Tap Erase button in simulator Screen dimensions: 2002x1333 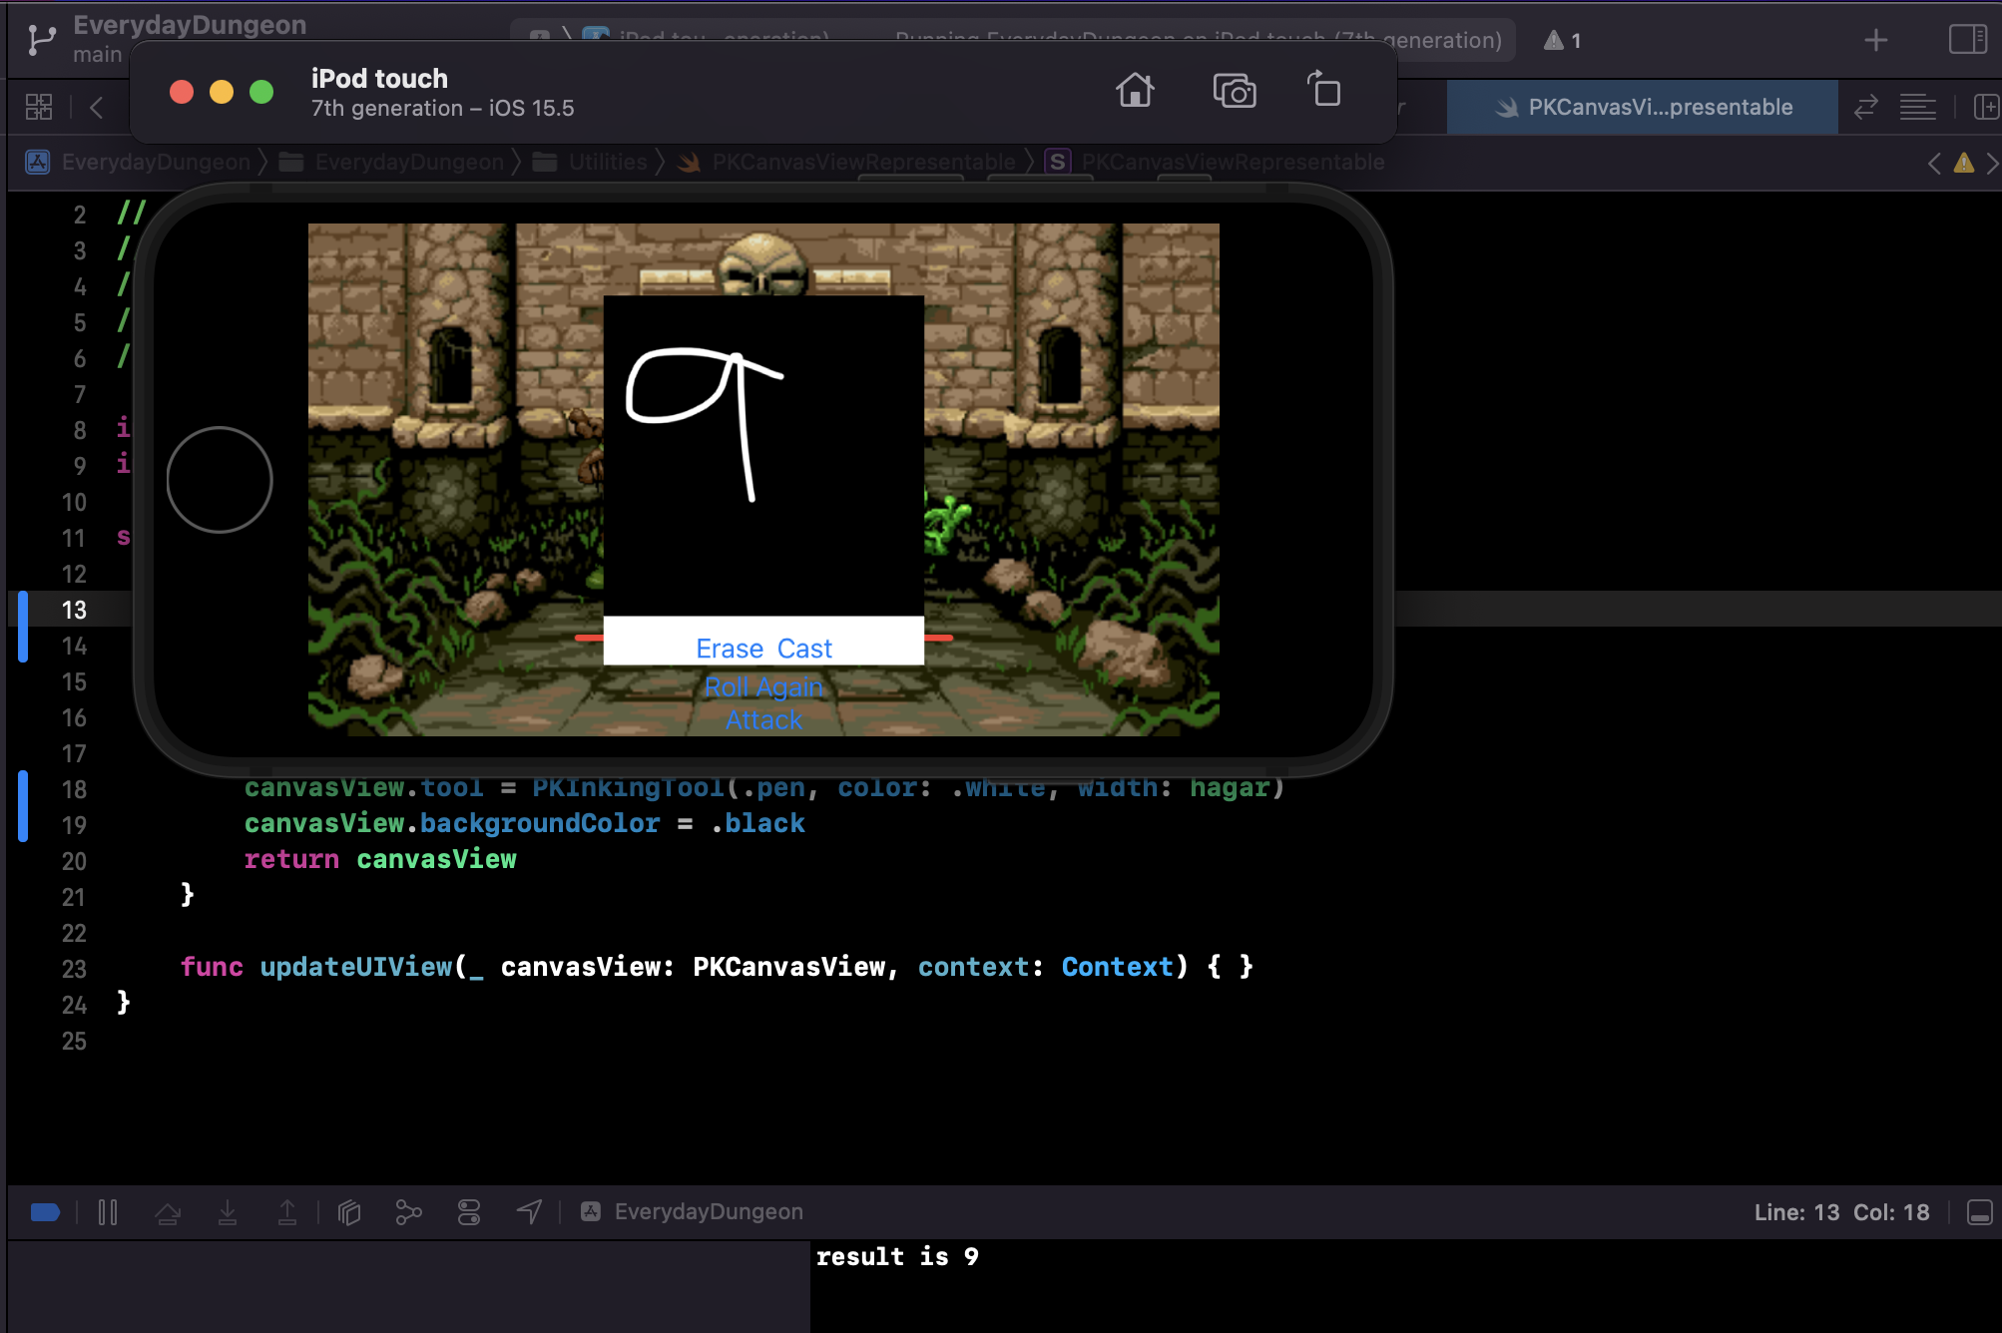[730, 649]
